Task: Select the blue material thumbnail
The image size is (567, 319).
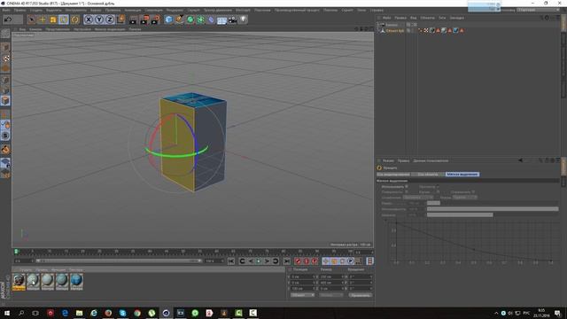Action: pyautogui.click(x=76, y=282)
